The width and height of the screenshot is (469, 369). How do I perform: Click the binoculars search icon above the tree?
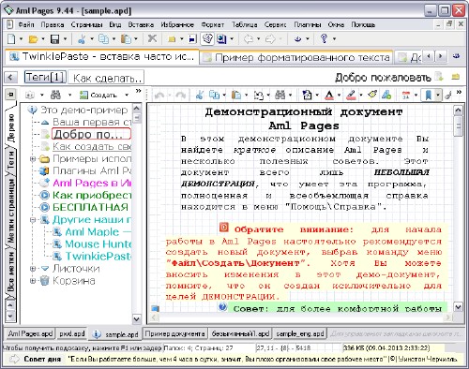click(x=55, y=95)
